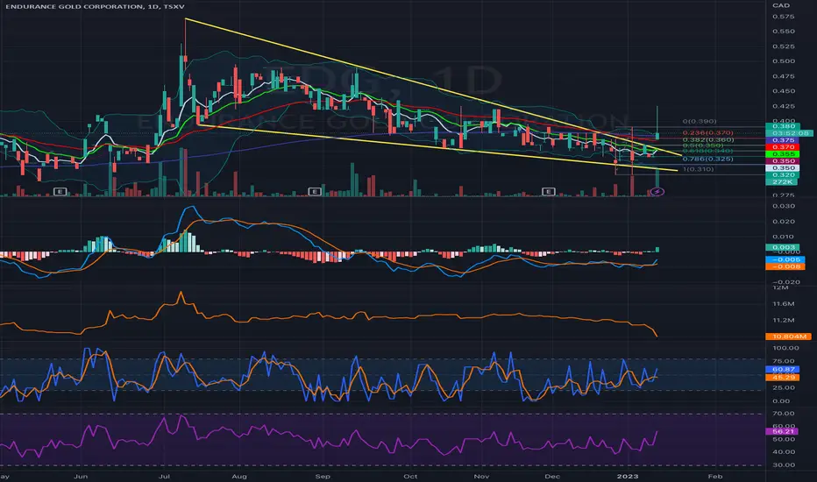Select the bright green 0.355 price label
Image resolution: width=817 pixels, height=482 pixels.
[783, 154]
